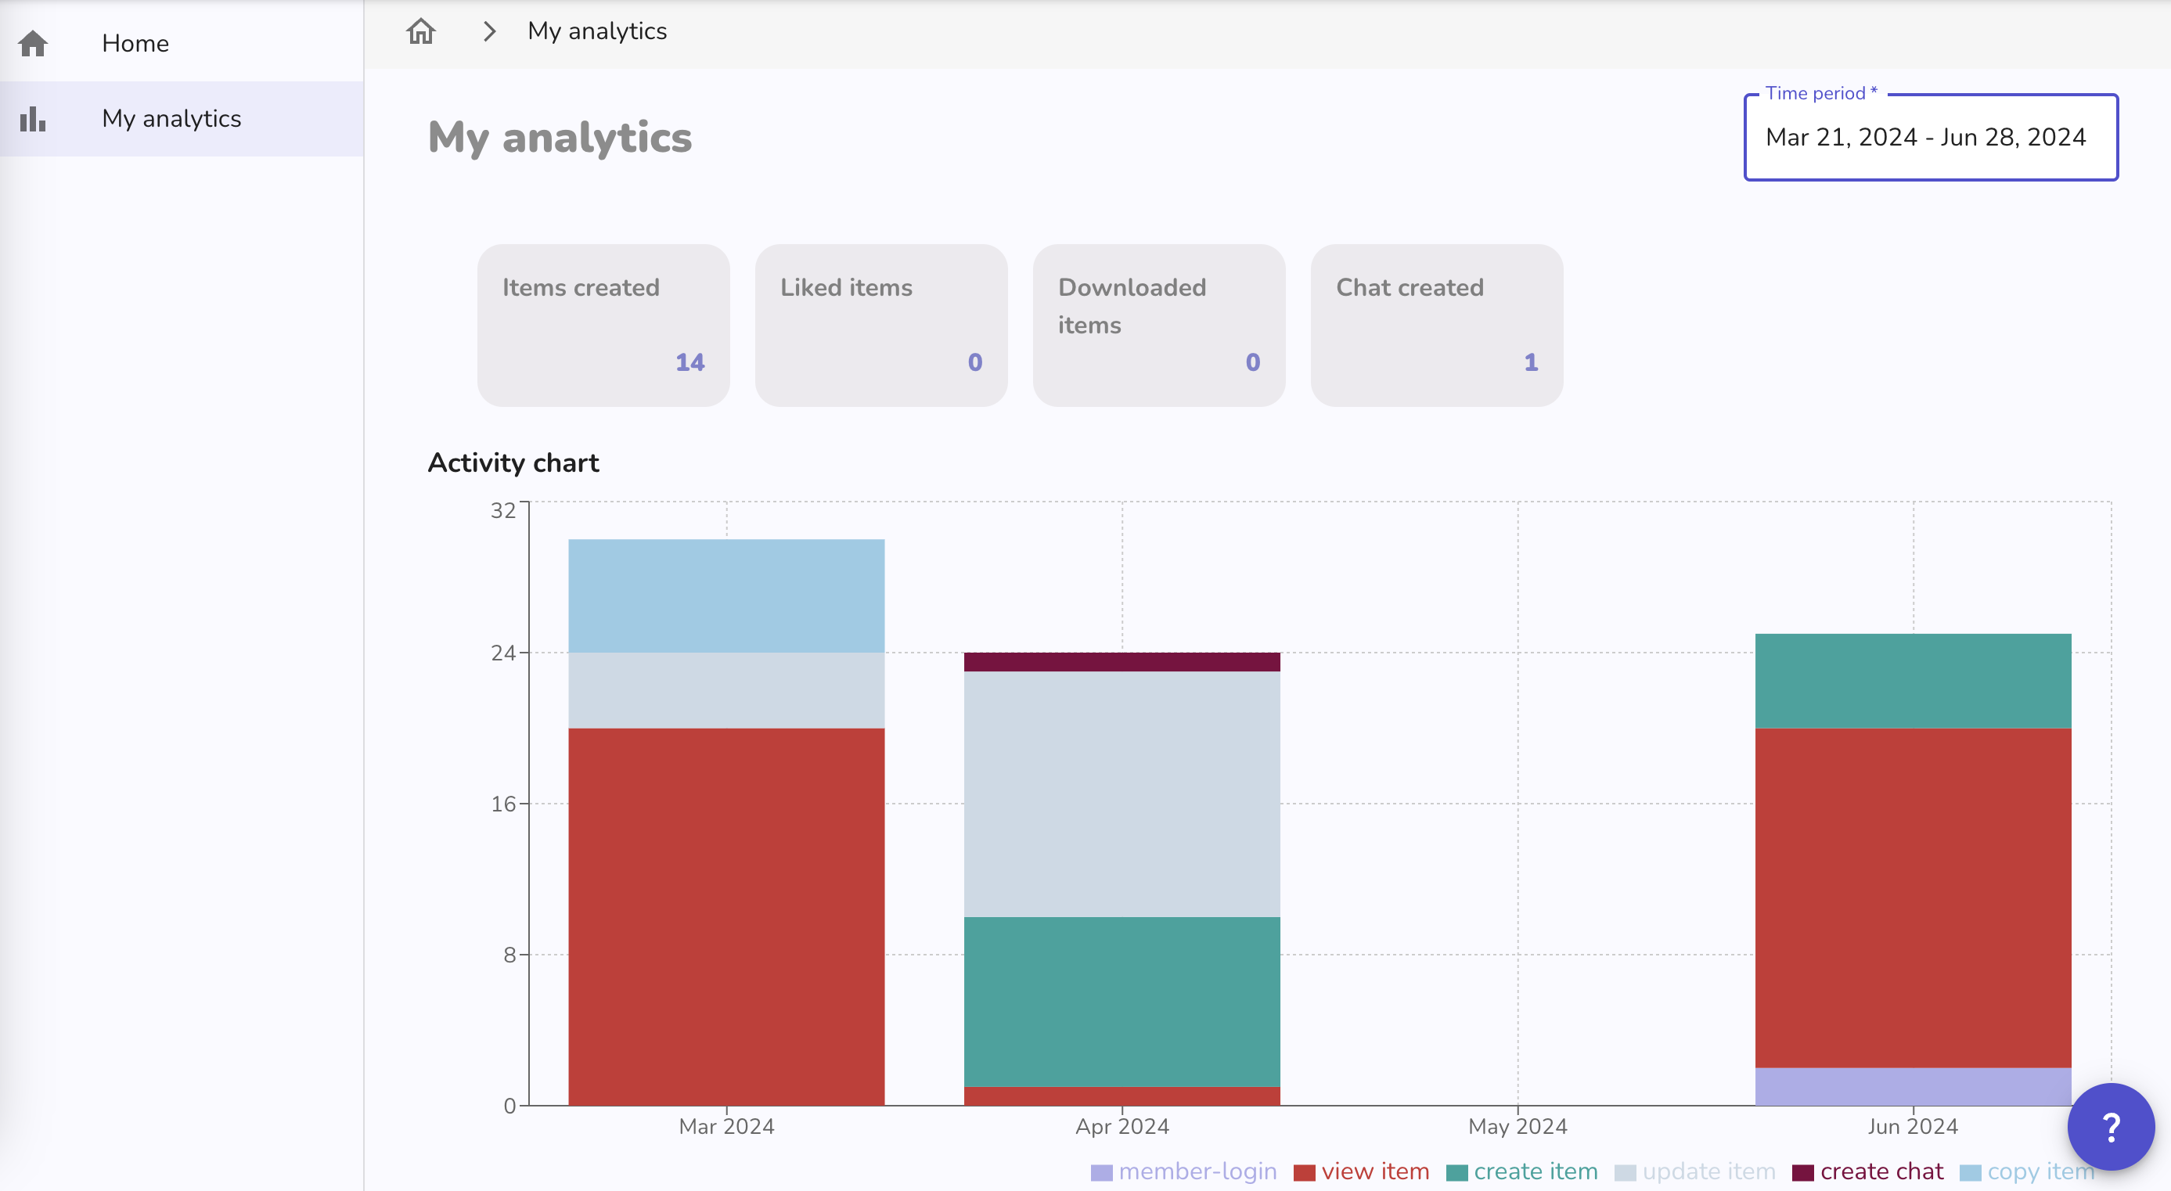Click the home icon in the breadcrumb bar
The height and width of the screenshot is (1191, 2171).
pyautogui.click(x=420, y=31)
